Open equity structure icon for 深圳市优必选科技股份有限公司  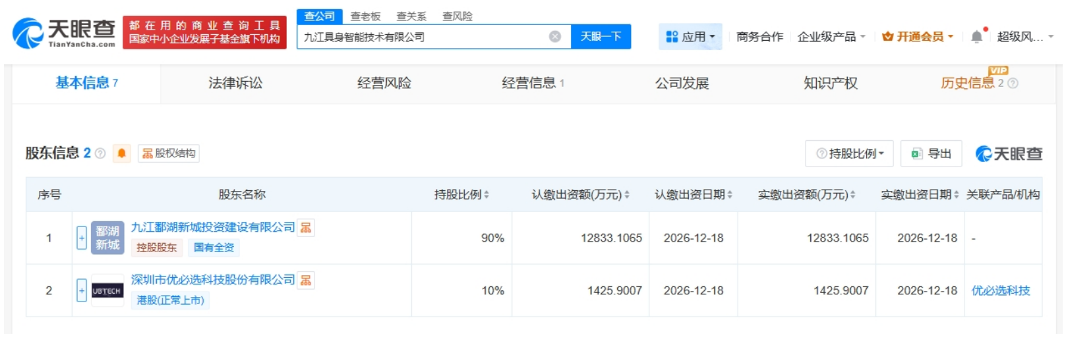point(306,280)
